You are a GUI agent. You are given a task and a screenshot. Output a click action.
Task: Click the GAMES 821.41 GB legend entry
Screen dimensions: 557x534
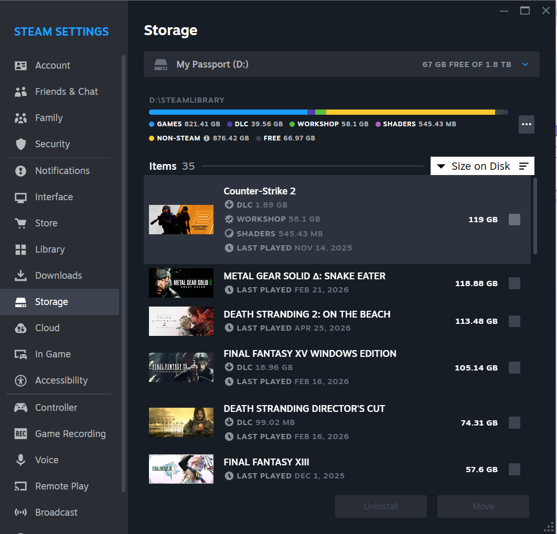185,124
